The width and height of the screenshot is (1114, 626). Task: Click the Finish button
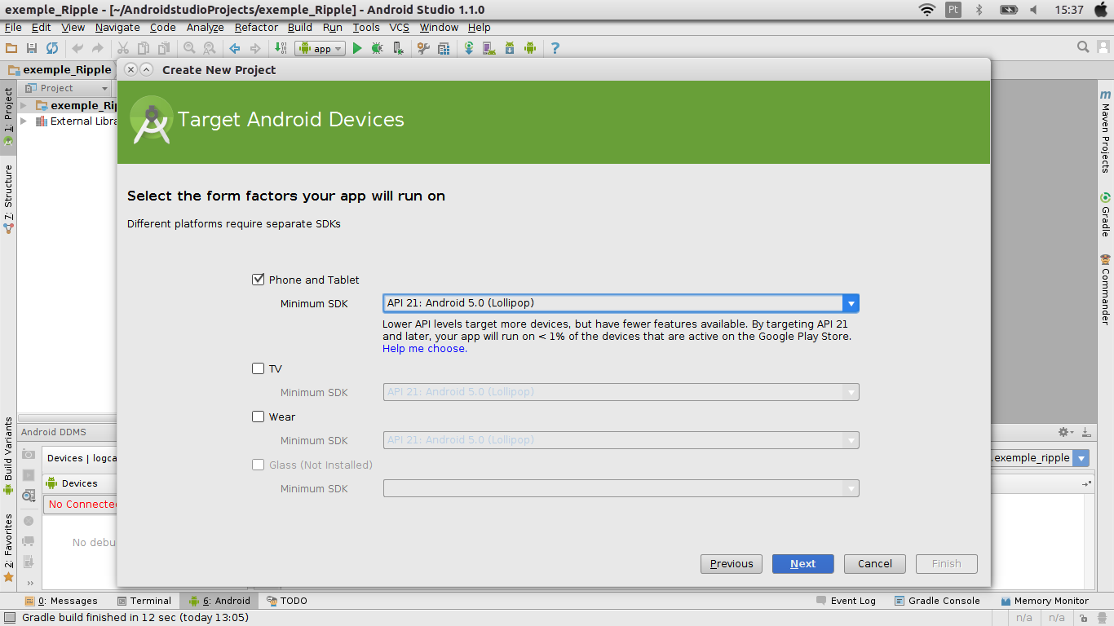click(x=946, y=563)
